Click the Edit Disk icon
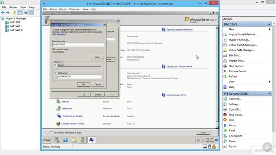The height and width of the screenshot is (155, 276). tap(225, 56)
